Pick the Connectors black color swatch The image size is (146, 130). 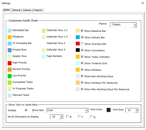78,50
